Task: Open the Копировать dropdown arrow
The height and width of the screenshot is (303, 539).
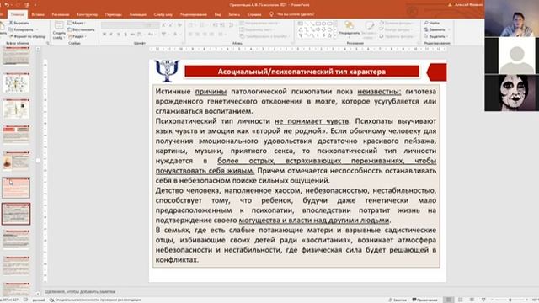Action: click(37, 29)
